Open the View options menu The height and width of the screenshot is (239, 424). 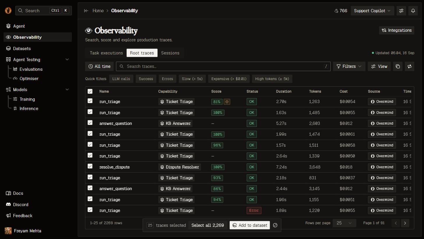pyautogui.click(x=379, y=66)
